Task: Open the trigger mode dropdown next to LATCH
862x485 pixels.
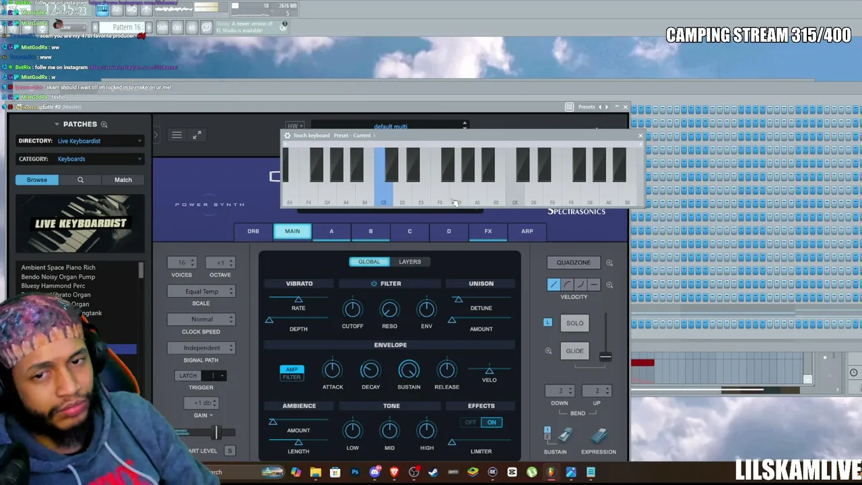Action: point(215,376)
